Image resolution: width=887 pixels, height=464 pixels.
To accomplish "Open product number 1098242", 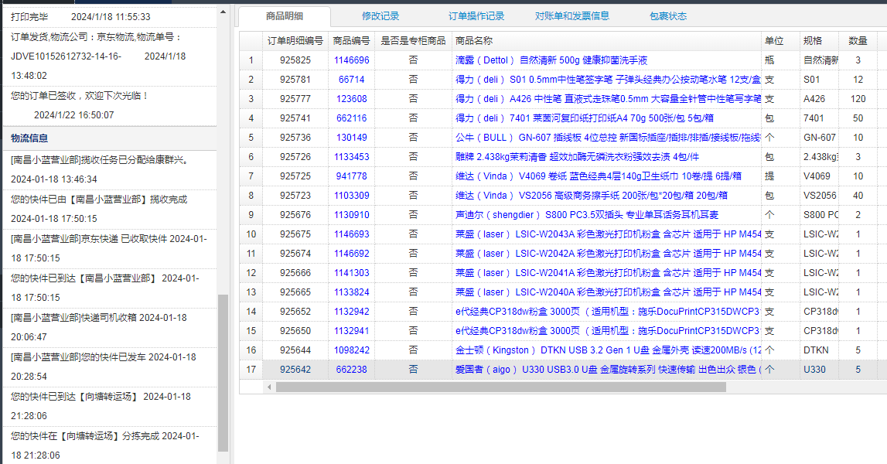I will pyautogui.click(x=351, y=350).
